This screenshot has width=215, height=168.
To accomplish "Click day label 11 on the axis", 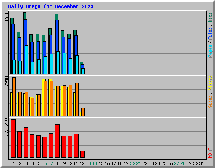I will [x=76, y=163].
